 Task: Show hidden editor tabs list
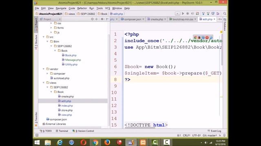(219, 19)
